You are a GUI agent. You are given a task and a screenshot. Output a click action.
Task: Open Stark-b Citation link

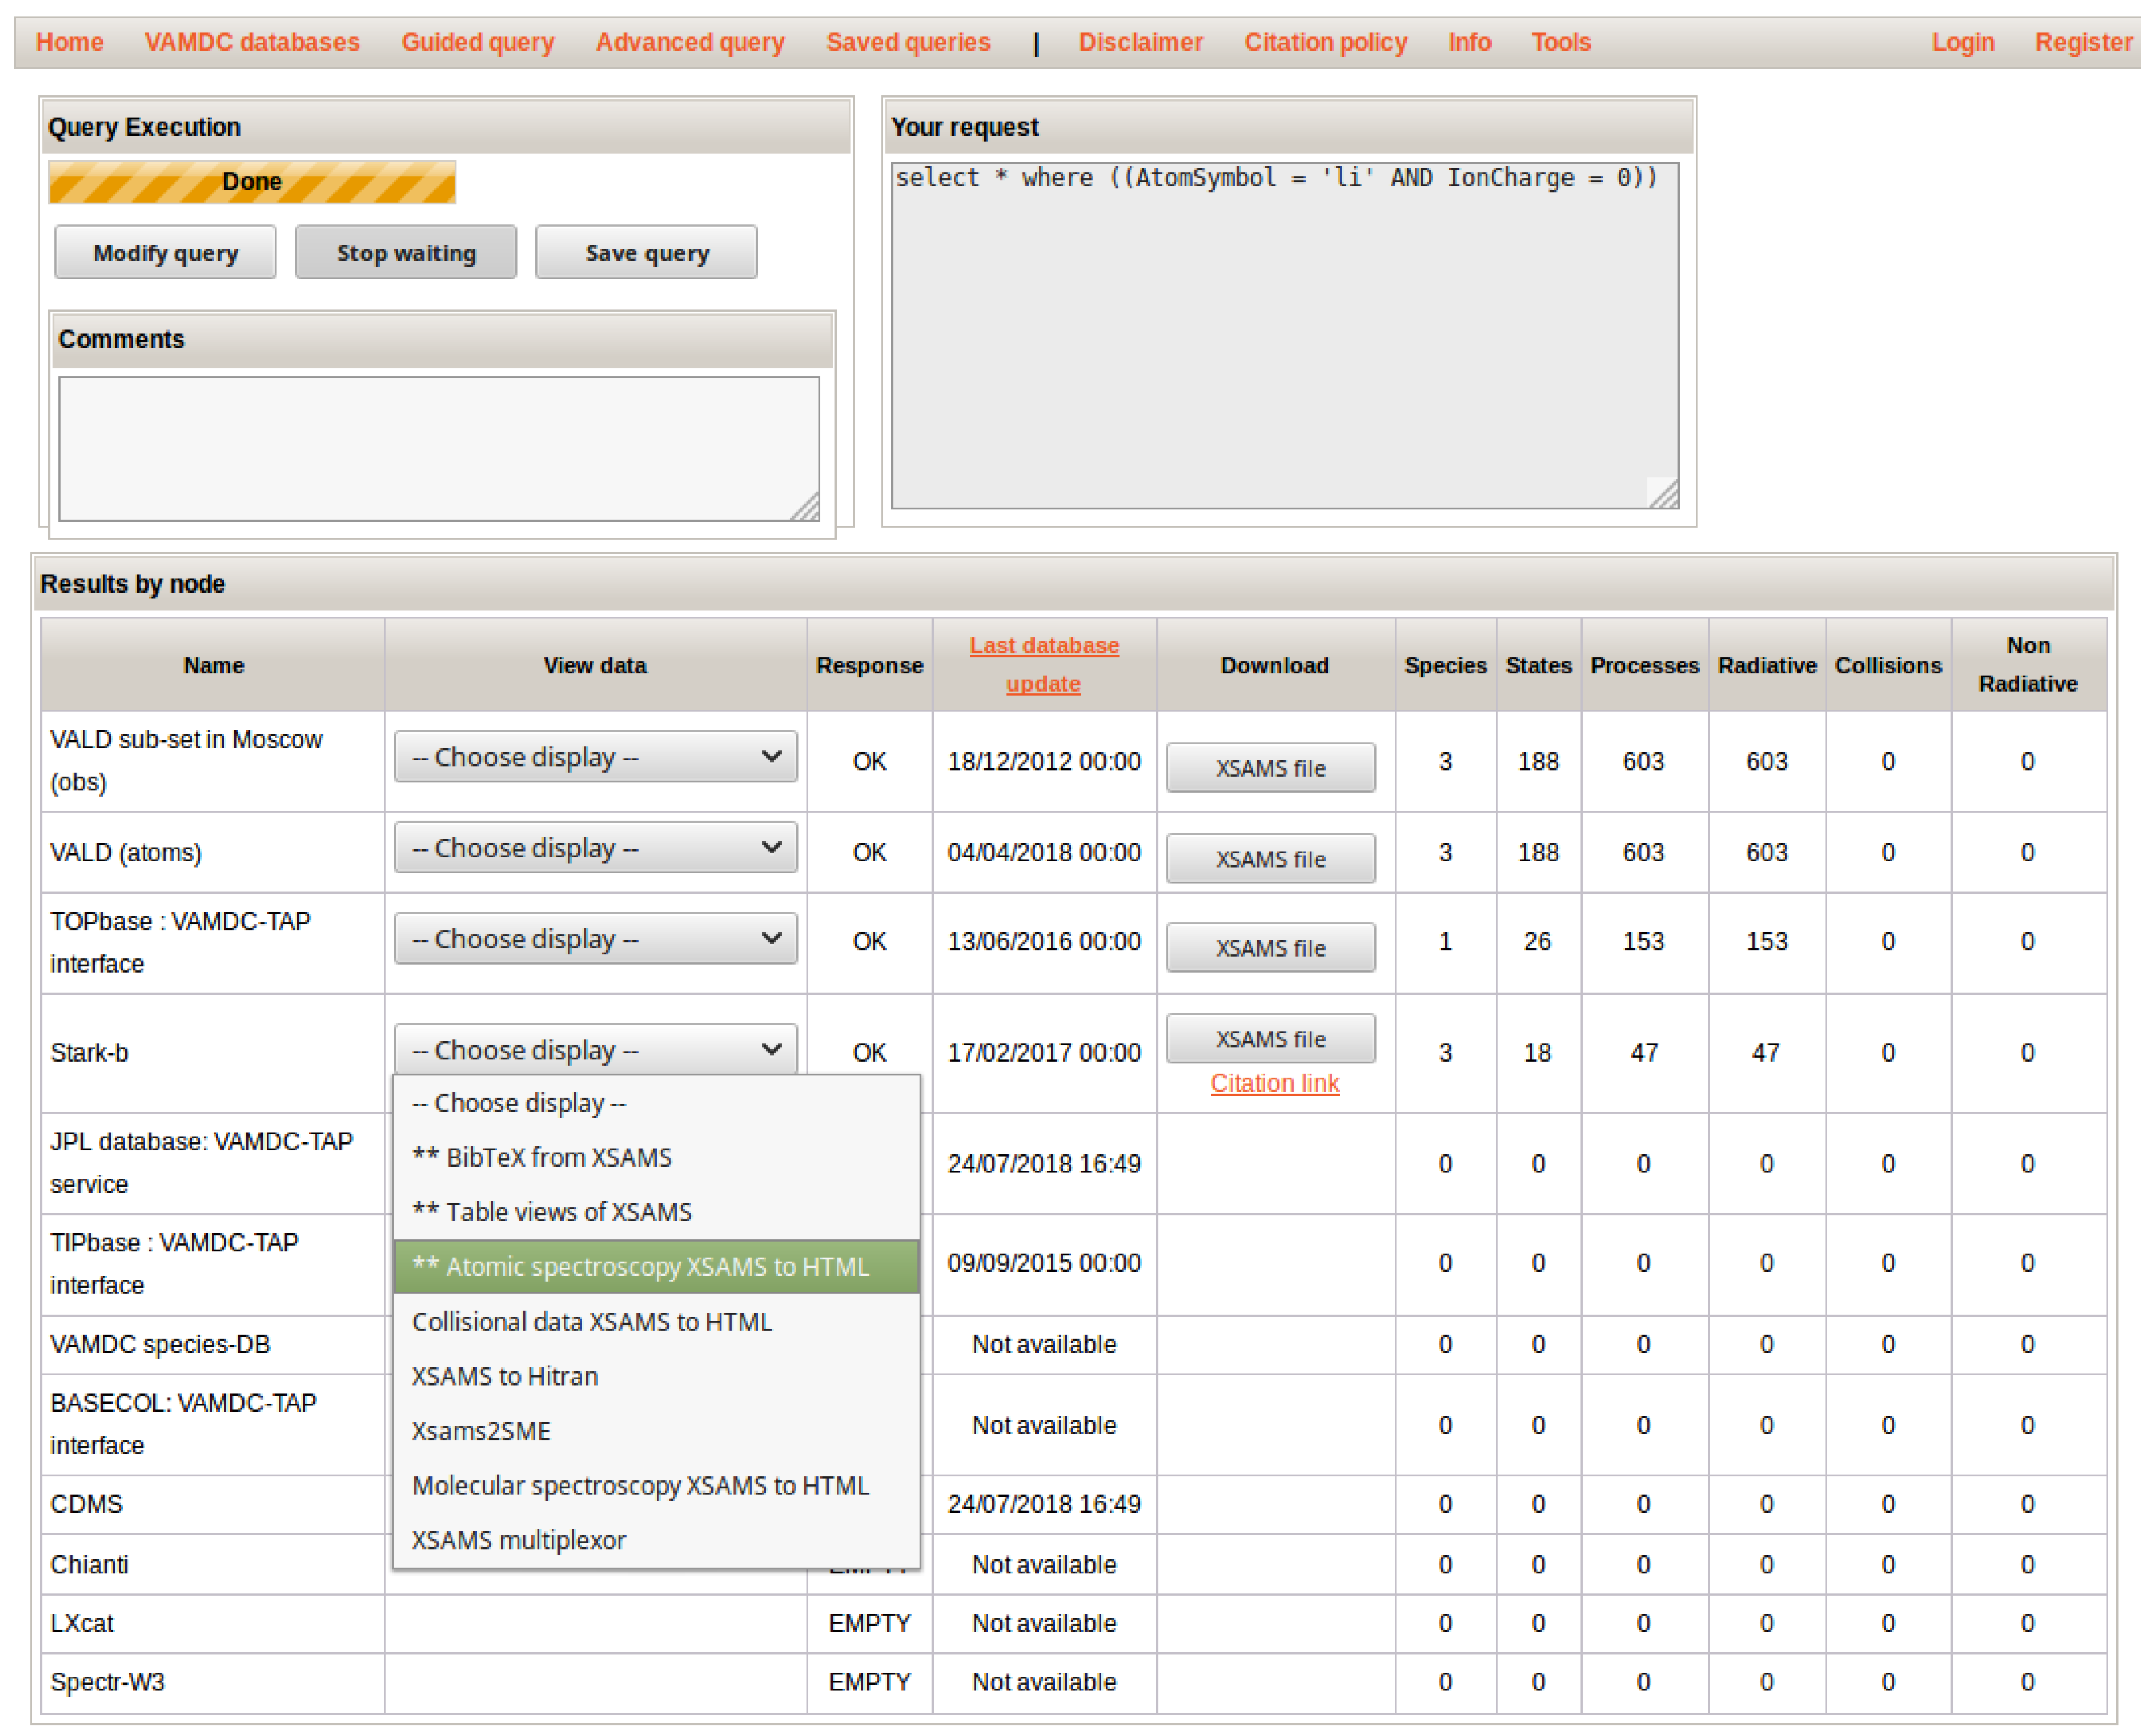point(1274,1083)
